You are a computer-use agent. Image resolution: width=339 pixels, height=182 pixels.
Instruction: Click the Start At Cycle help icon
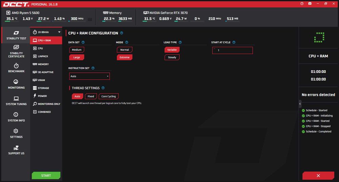234,42
